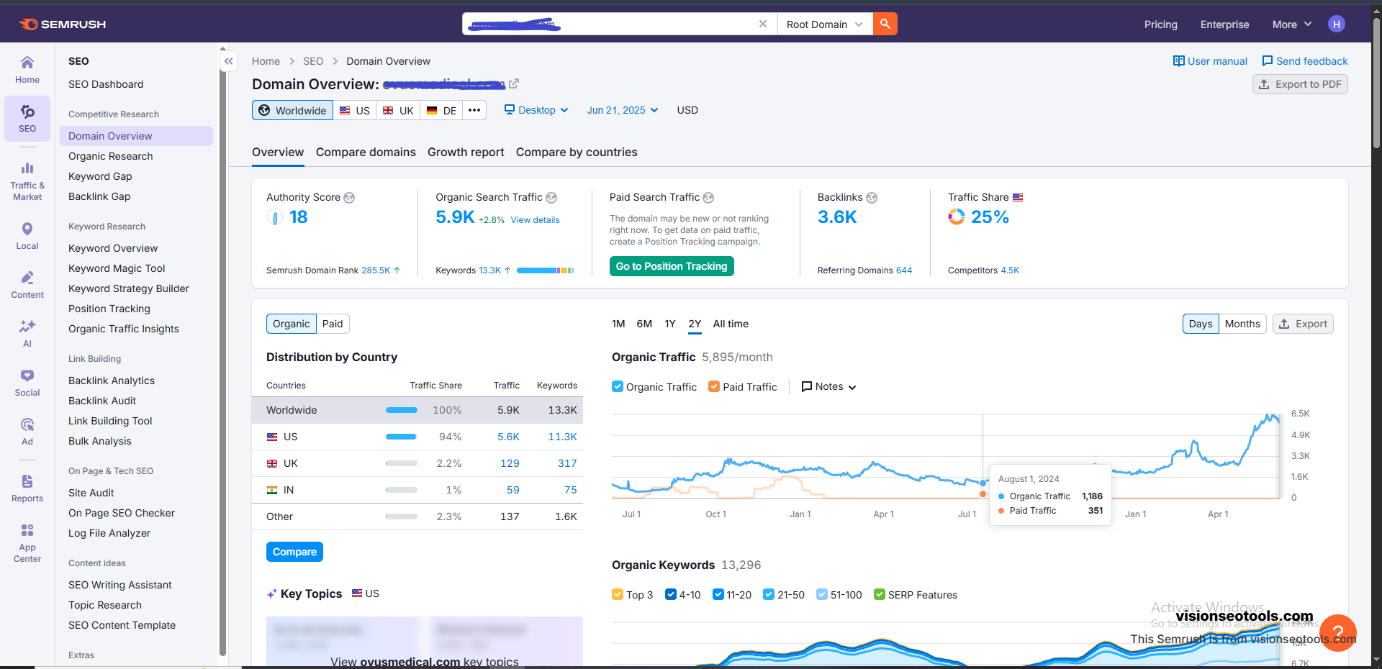This screenshot has width=1382, height=669.
Task: Clear the domain search field with X
Action: click(x=763, y=24)
